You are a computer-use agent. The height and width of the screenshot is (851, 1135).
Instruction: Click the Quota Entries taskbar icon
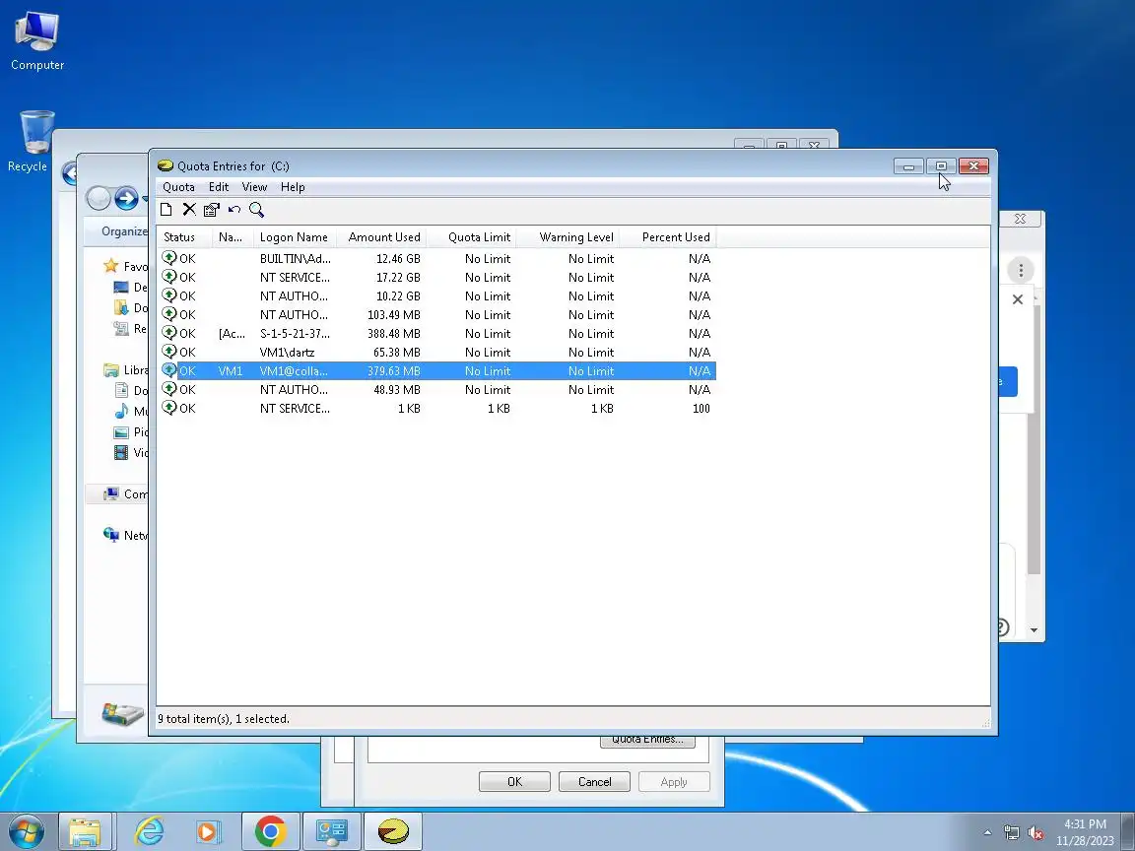(393, 831)
